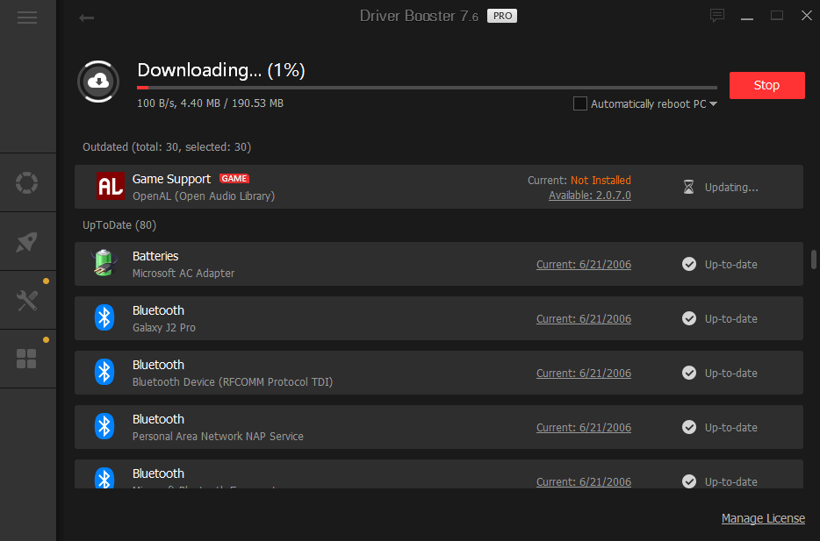Click the Outdated (total: 30, selected: 30) header
The image size is (820, 541).
[x=167, y=146]
